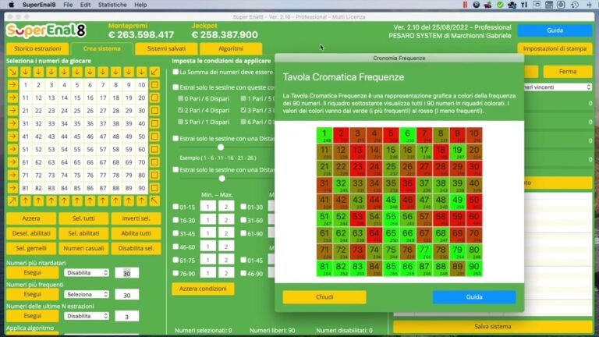Click the up arrow below column number 85
The image size is (599, 337).
click(x=77, y=200)
